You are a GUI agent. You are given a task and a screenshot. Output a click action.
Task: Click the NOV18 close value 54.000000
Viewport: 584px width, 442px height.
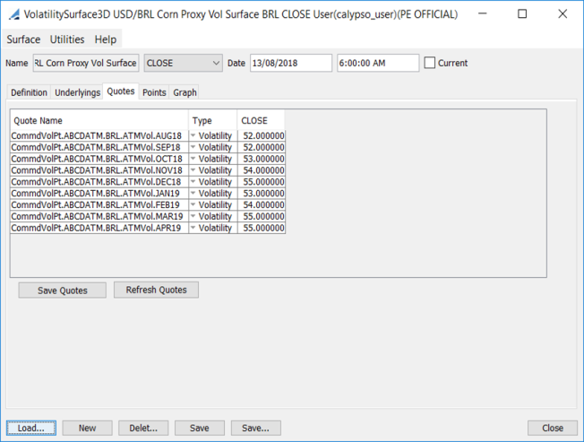[x=262, y=170]
